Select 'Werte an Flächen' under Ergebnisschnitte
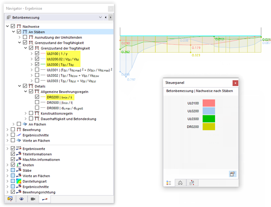The height and width of the screenshot is (207, 271). point(36,140)
